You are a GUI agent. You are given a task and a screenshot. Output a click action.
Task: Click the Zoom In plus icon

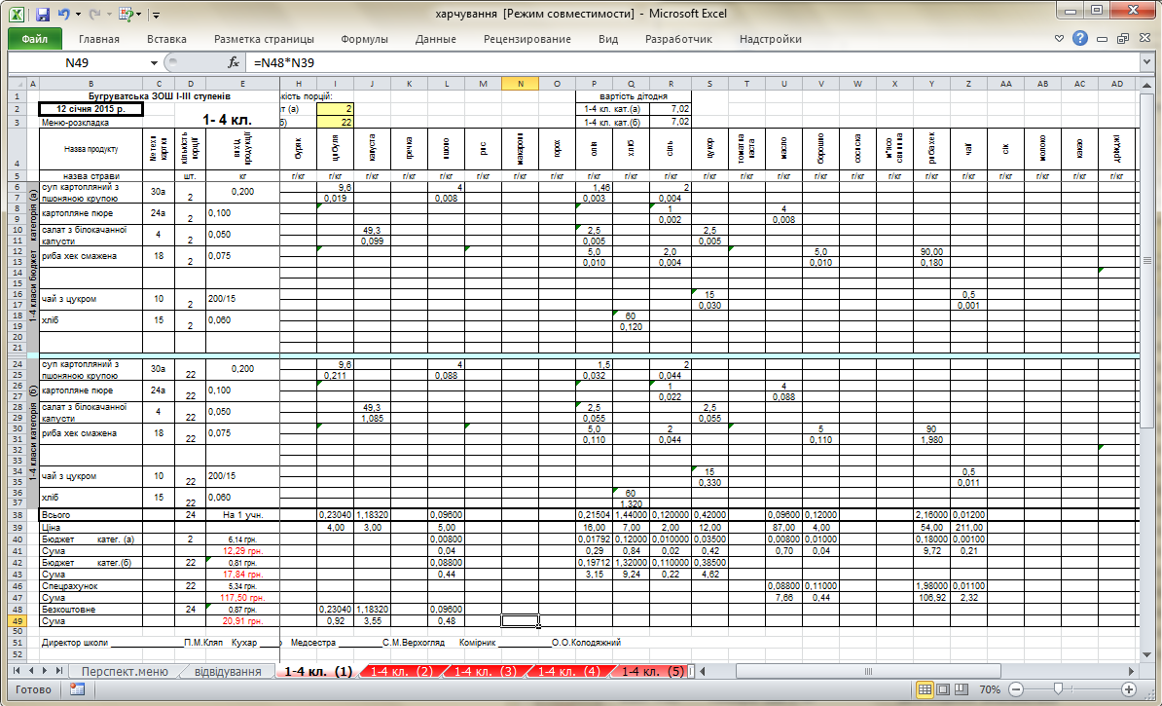pyautogui.click(x=1128, y=688)
